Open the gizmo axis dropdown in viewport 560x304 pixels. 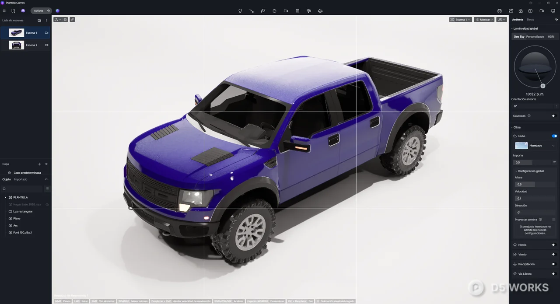click(x=57, y=20)
